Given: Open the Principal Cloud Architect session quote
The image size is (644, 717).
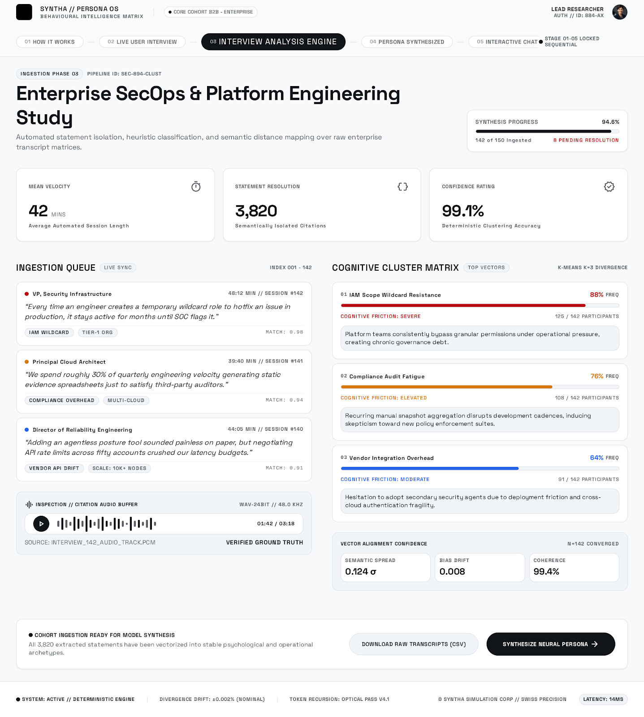Looking at the screenshot, I should (164, 382).
